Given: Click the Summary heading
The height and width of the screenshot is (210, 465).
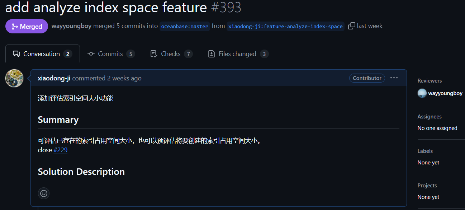Looking at the screenshot, I should tap(58, 120).
